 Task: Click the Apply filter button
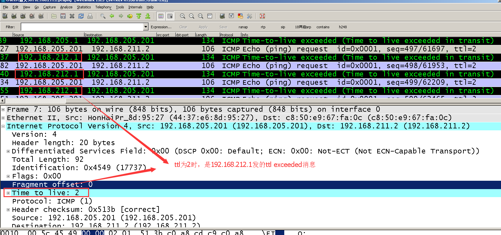coord(203,27)
